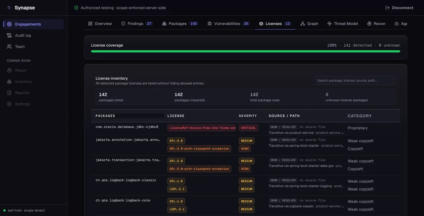Click the 142 packages impacted card
Screen dimensions: 424x216
pos(208,97)
